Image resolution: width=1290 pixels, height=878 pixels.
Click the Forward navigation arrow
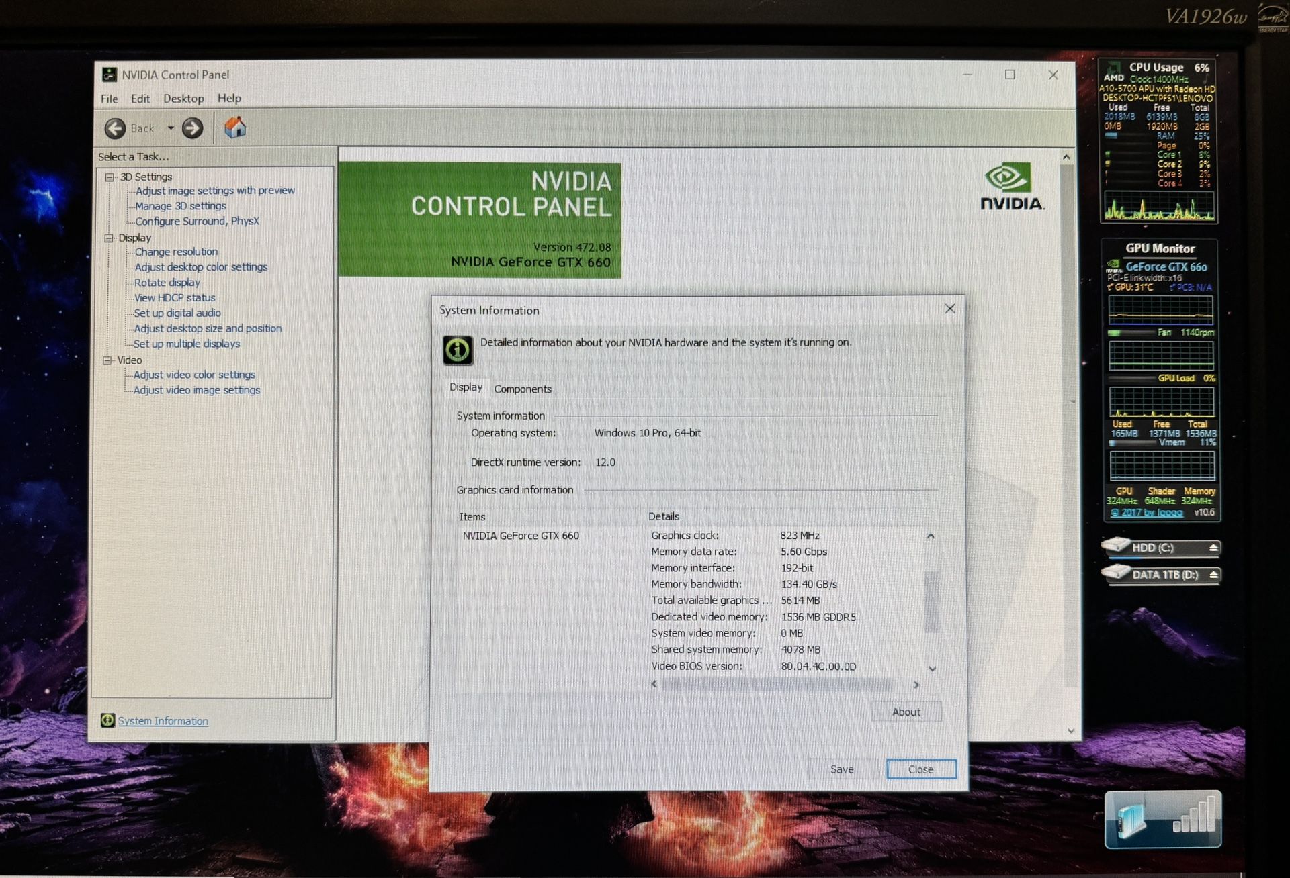coord(192,128)
